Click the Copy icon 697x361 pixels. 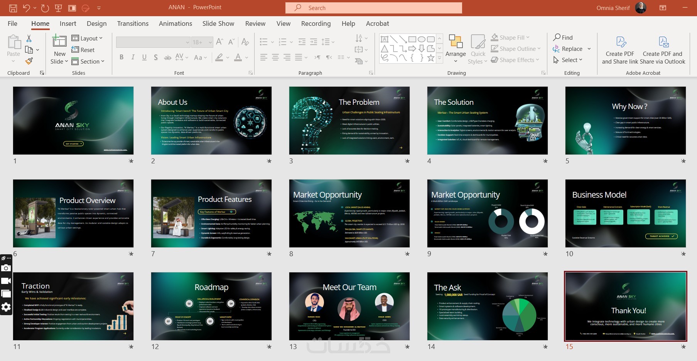pyautogui.click(x=29, y=50)
